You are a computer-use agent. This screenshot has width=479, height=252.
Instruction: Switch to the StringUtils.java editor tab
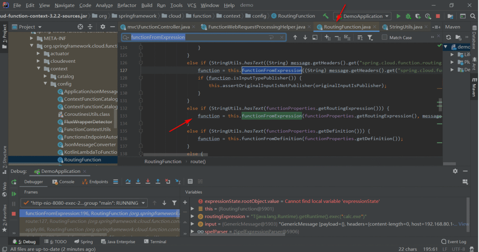405,27
